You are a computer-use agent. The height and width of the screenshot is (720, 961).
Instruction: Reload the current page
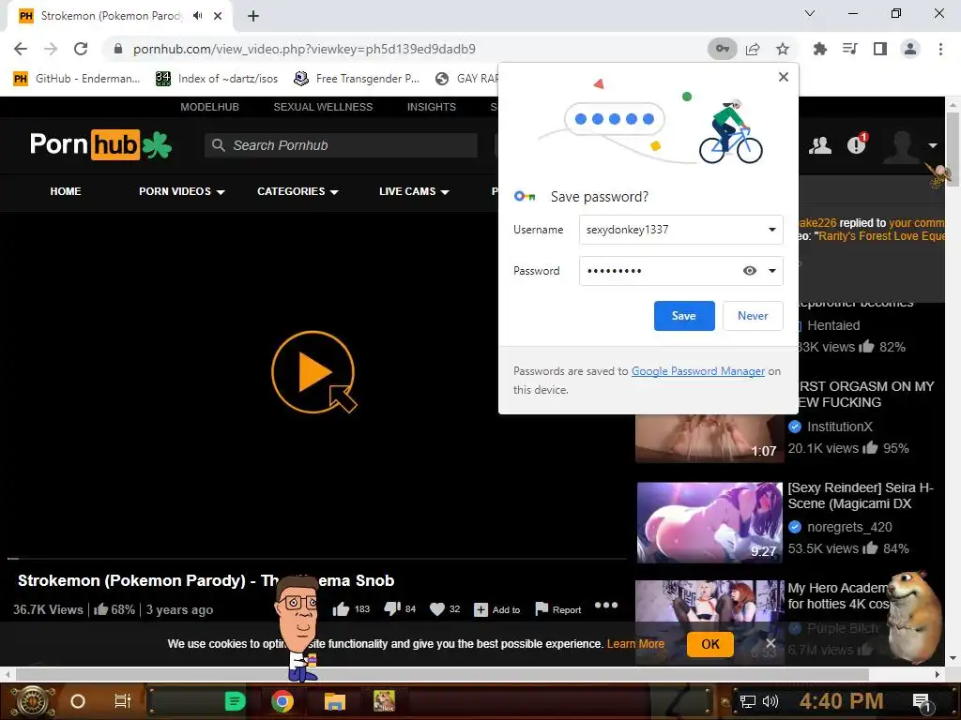81,49
